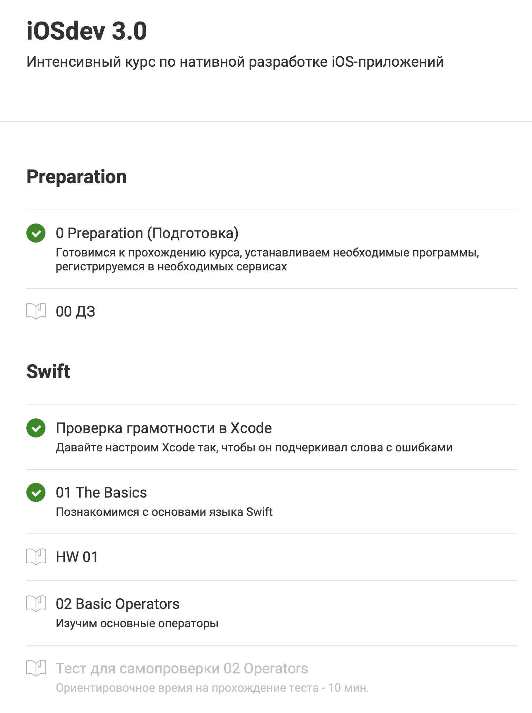
Task: Click description Познакомимся с основами языка Swift
Action: [x=164, y=512]
